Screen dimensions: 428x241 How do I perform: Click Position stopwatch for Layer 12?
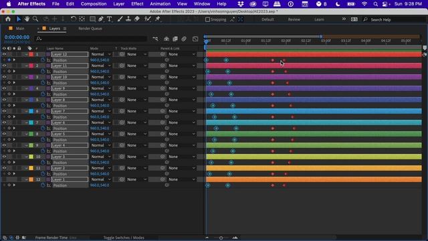click(43, 60)
